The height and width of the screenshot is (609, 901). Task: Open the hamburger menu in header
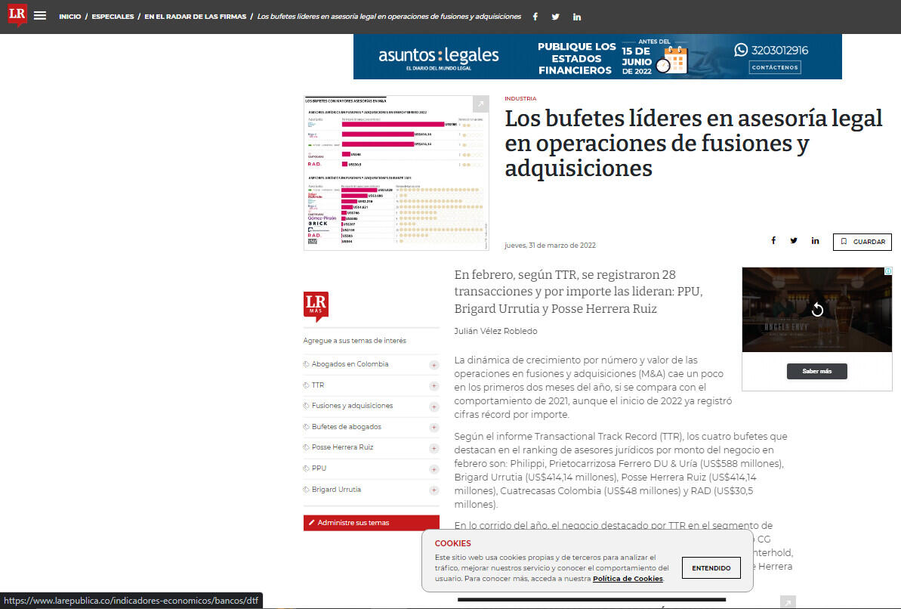(40, 16)
